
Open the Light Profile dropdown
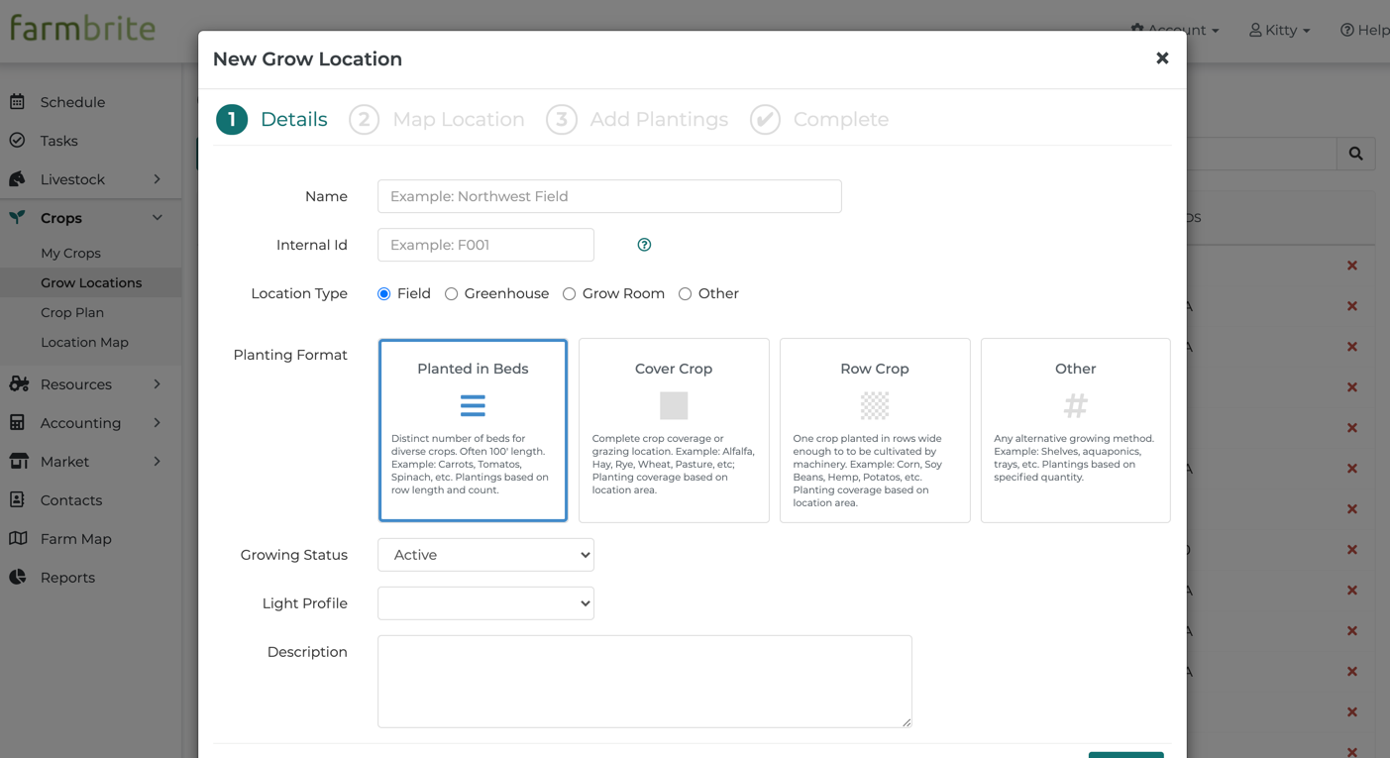[485, 603]
